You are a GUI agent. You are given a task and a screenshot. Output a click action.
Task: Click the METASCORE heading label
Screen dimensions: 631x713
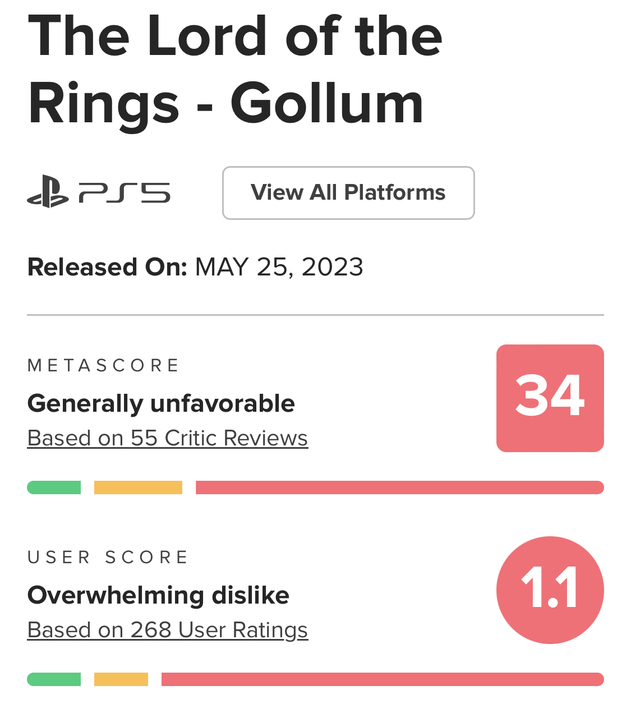(103, 366)
